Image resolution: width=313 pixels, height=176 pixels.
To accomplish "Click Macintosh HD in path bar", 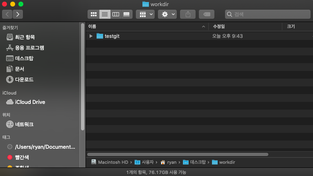I will coord(110,162).
